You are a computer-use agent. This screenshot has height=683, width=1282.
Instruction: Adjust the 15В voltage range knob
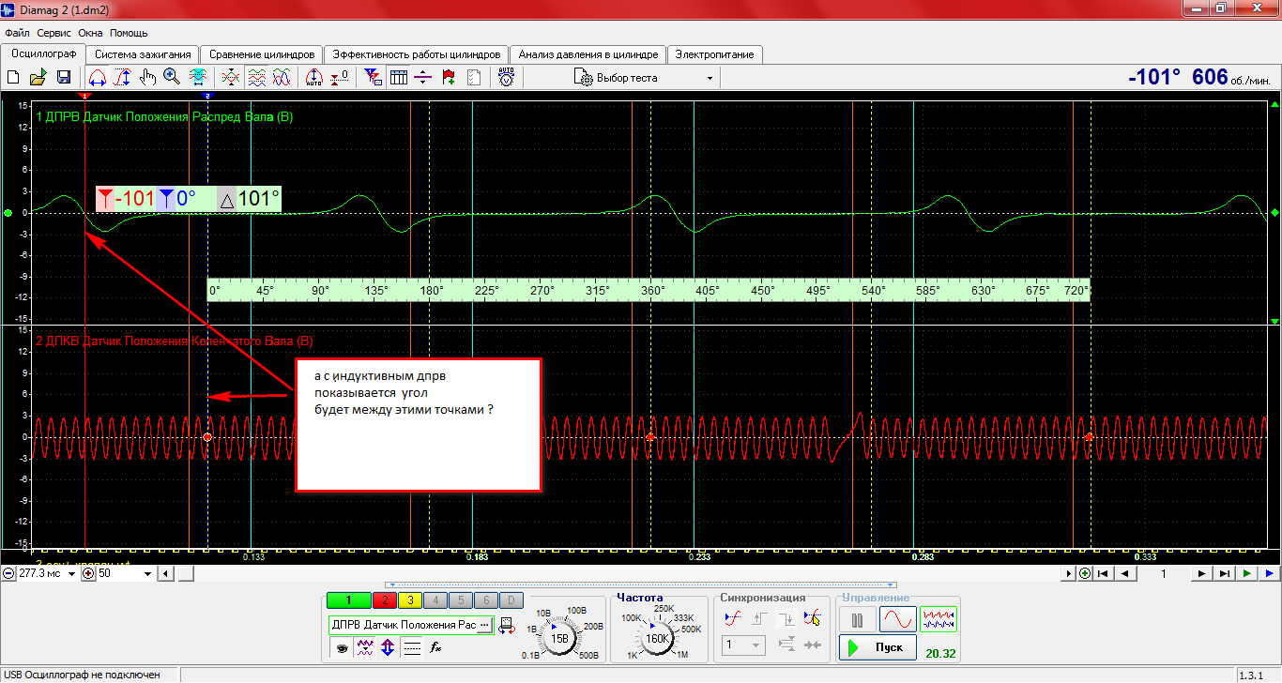559,638
